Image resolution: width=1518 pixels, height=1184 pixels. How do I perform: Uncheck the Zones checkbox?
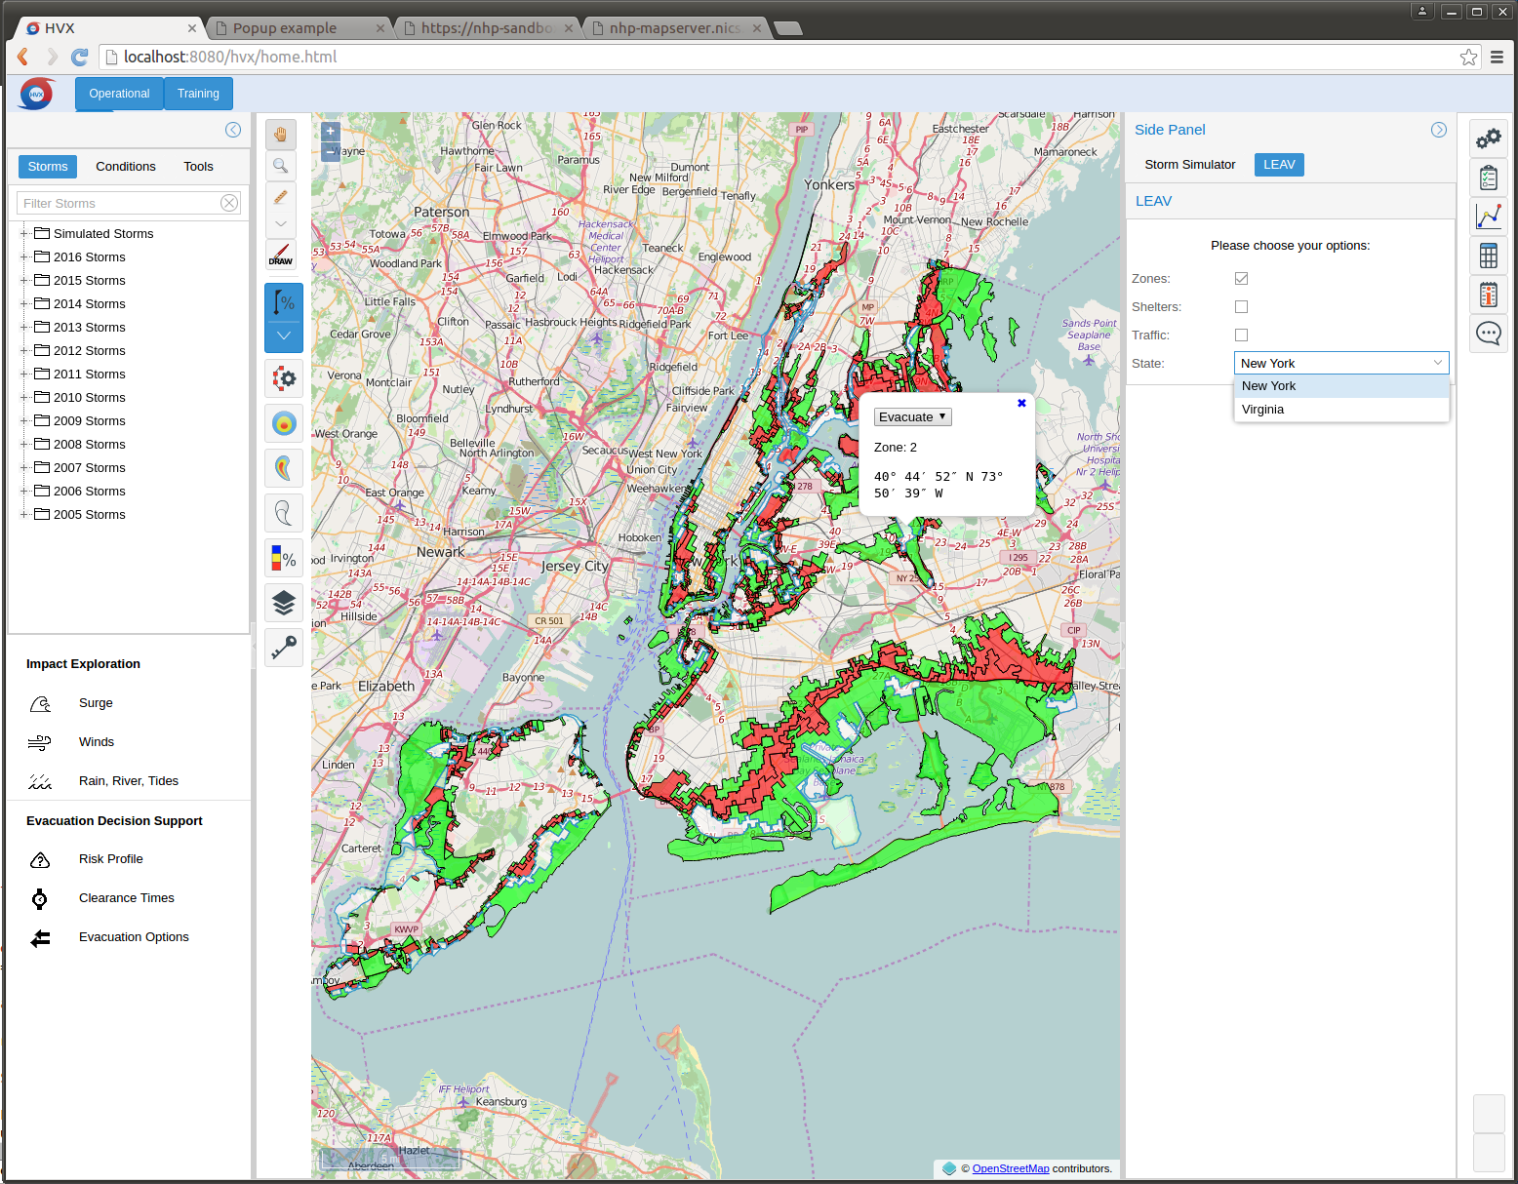coord(1241,279)
